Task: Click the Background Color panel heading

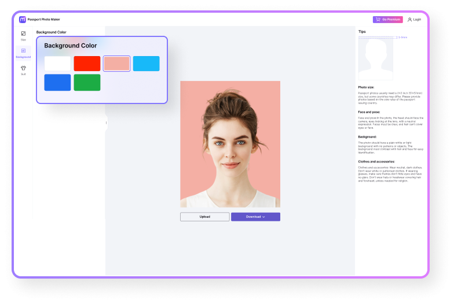Action: click(x=71, y=46)
